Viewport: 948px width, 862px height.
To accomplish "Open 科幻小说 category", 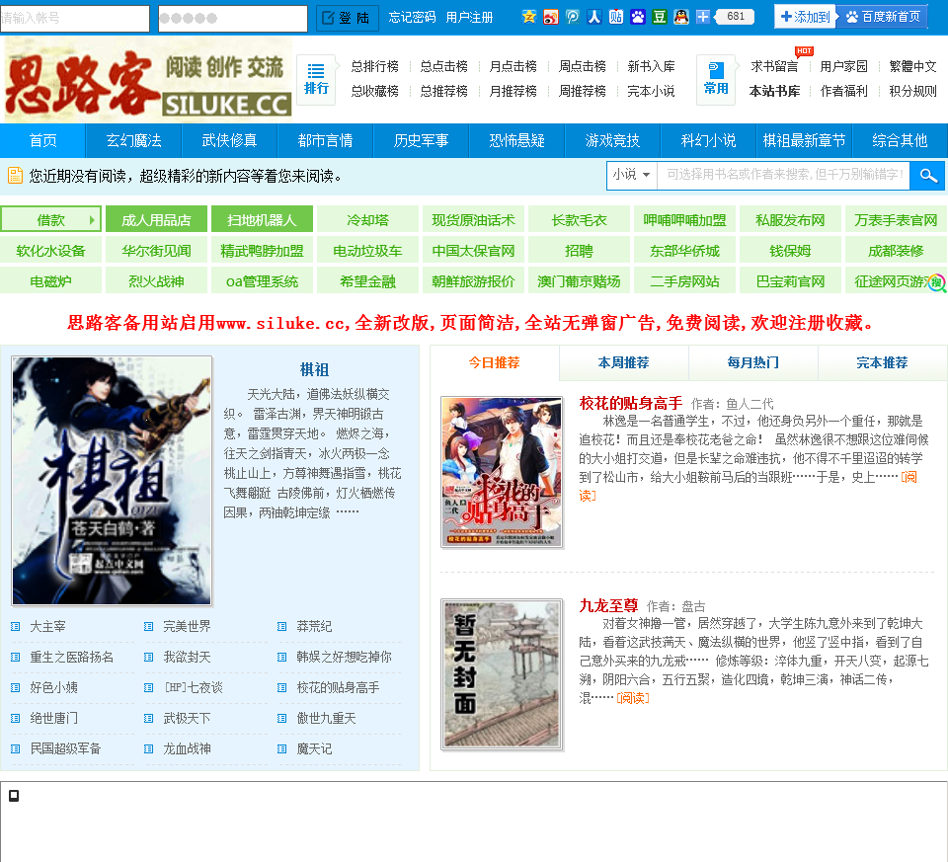I will pyautogui.click(x=709, y=141).
